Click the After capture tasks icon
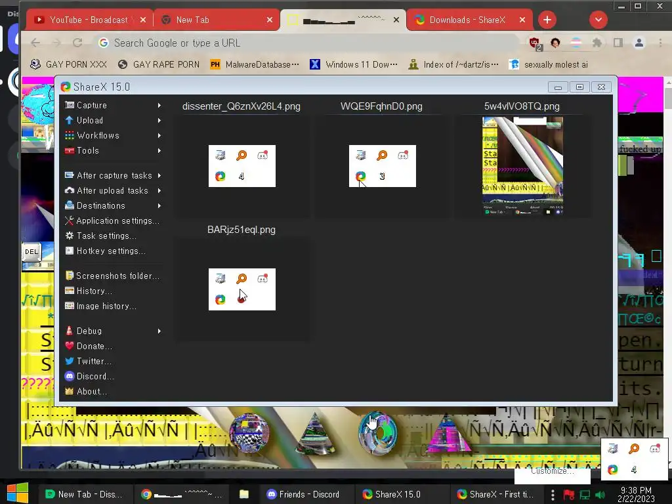This screenshot has height=504, width=672. coord(69,175)
